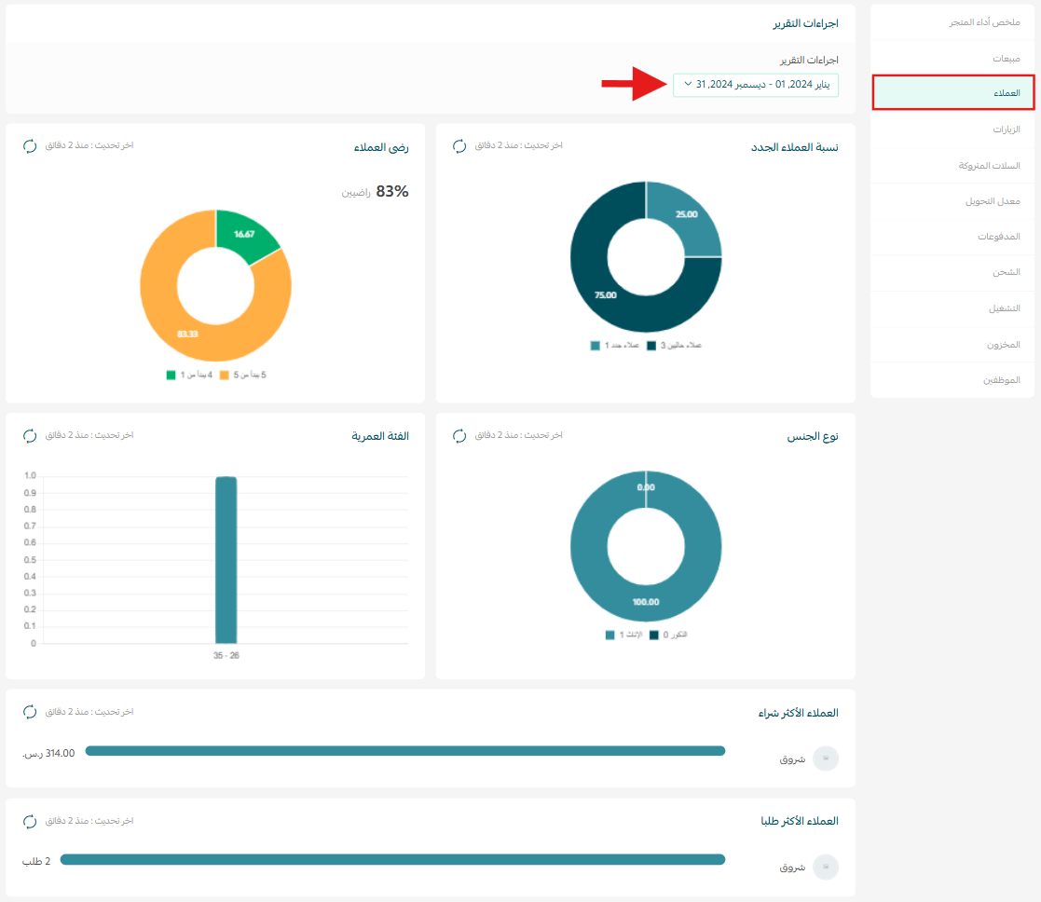This screenshot has width=1041, height=902.
Task: Toggle the الإناث legend color box
Action: click(610, 635)
